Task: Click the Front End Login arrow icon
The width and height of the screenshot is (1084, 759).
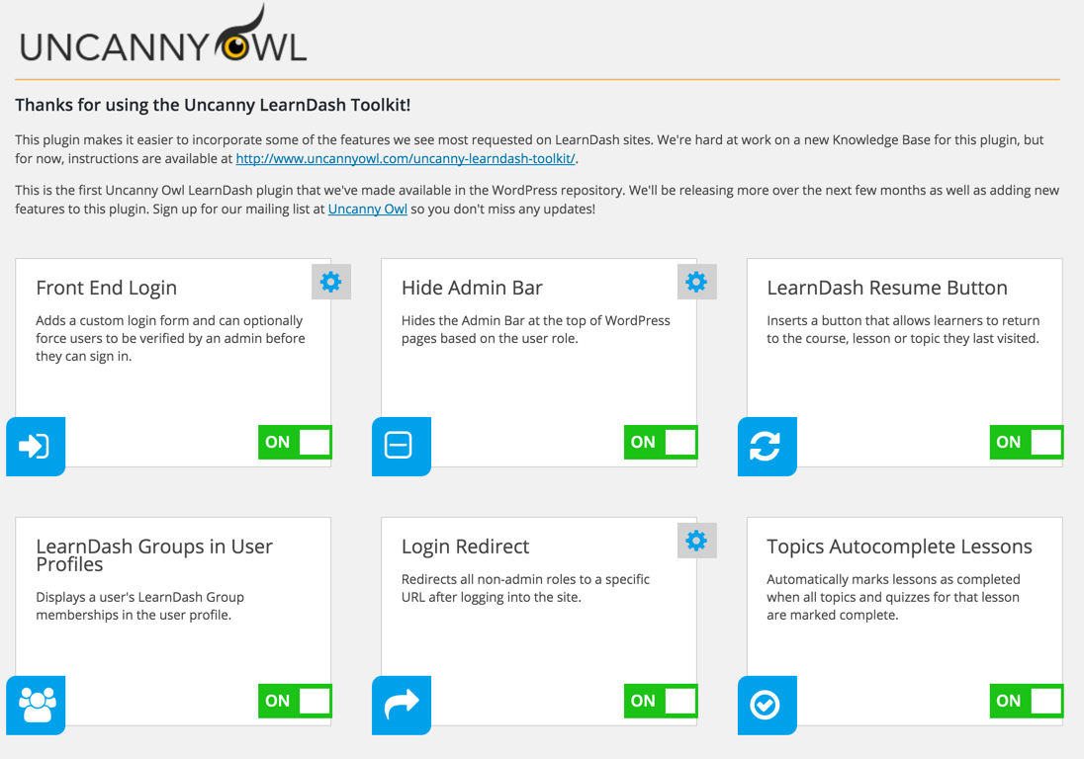Action: pyautogui.click(x=36, y=446)
